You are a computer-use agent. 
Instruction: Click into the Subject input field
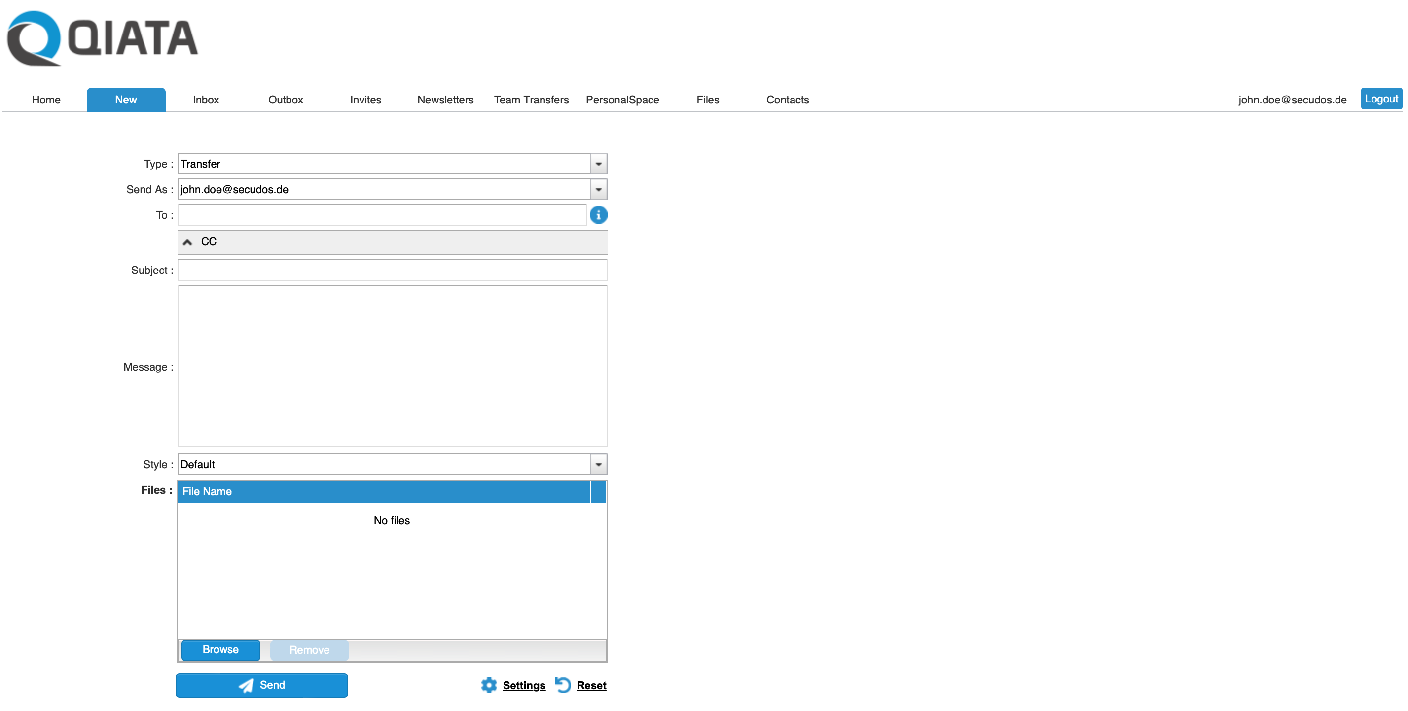coord(392,271)
